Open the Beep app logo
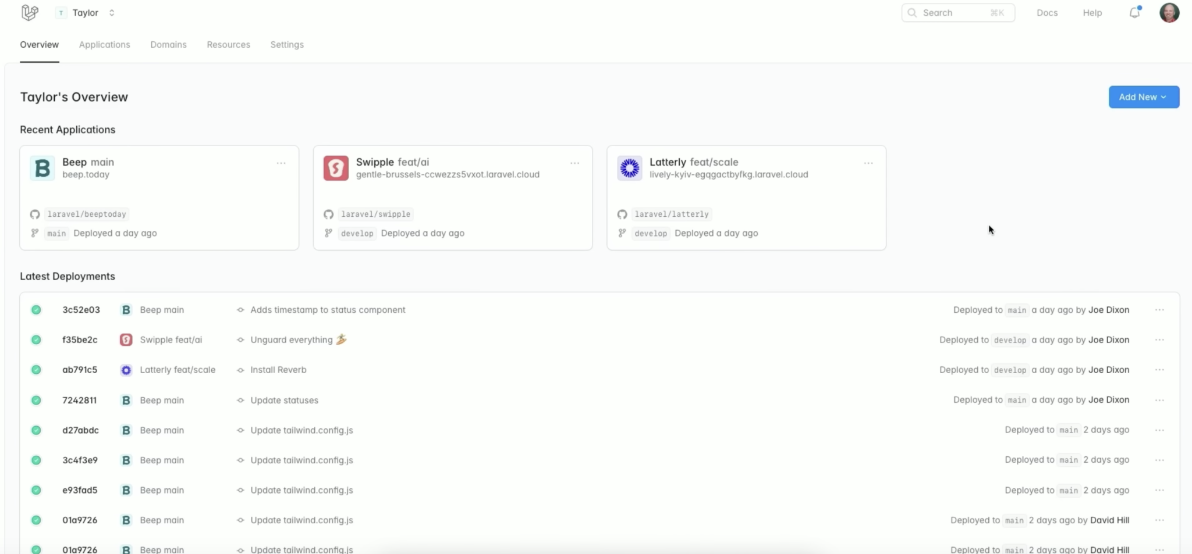This screenshot has width=1192, height=554. pos(42,168)
